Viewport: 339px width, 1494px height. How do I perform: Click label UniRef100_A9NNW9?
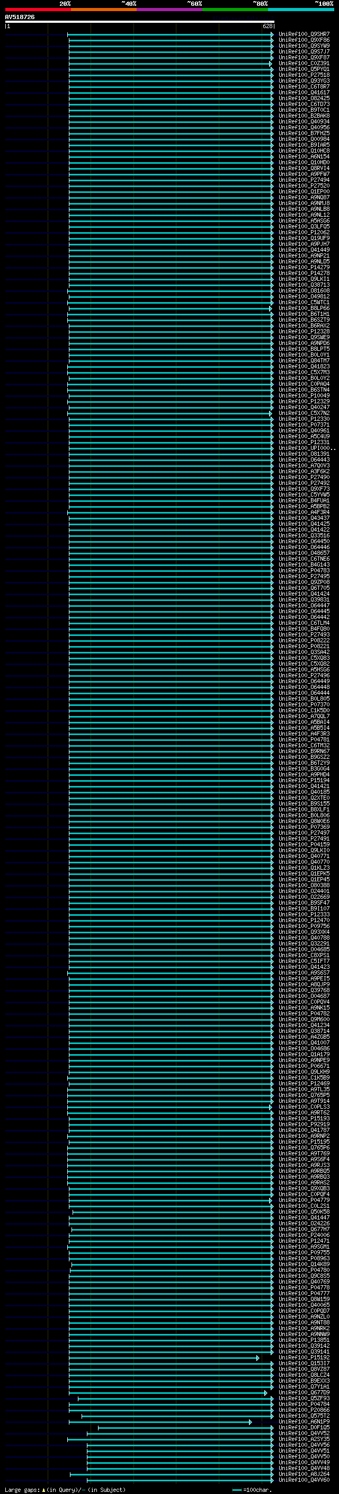pos(304,1334)
